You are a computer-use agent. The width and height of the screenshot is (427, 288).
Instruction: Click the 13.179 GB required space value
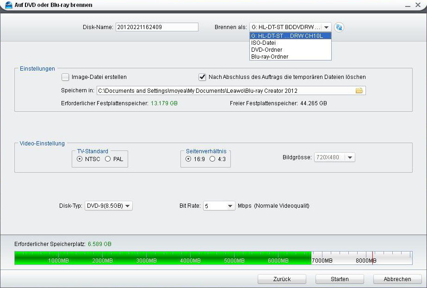coord(164,103)
